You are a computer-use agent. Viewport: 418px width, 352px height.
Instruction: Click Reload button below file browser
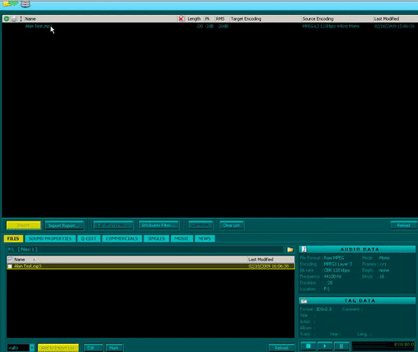click(x=281, y=348)
